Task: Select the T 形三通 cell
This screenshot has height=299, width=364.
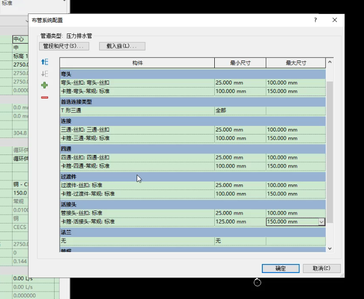Action: click(x=137, y=110)
